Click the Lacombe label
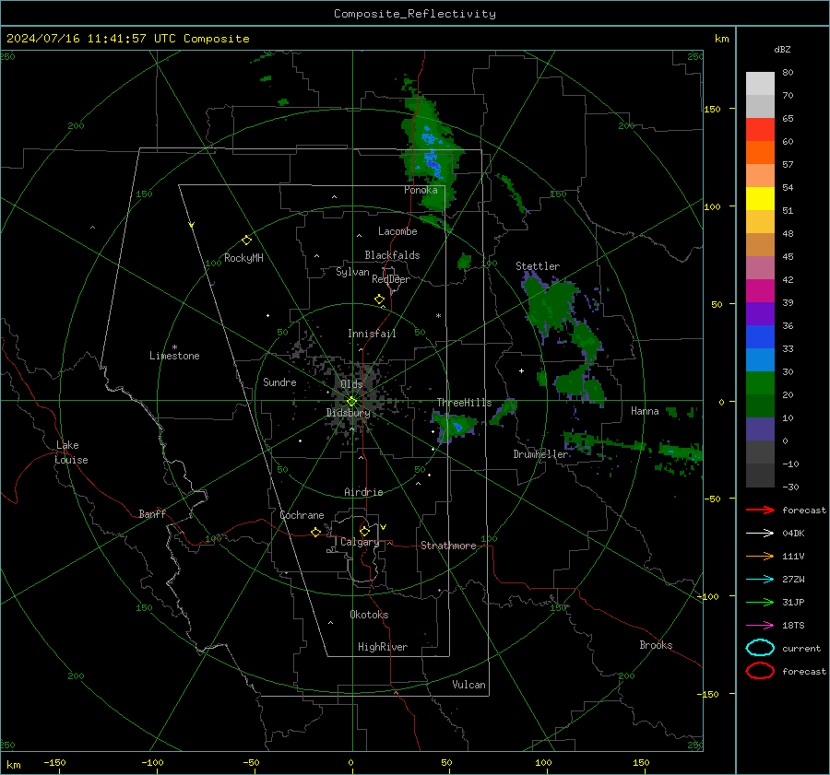The height and width of the screenshot is (775, 830). click(x=397, y=231)
